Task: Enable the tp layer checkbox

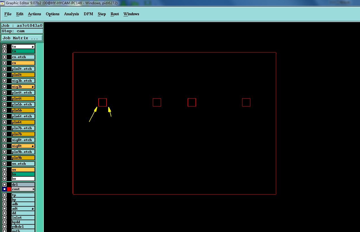Action: click(x=5, y=195)
